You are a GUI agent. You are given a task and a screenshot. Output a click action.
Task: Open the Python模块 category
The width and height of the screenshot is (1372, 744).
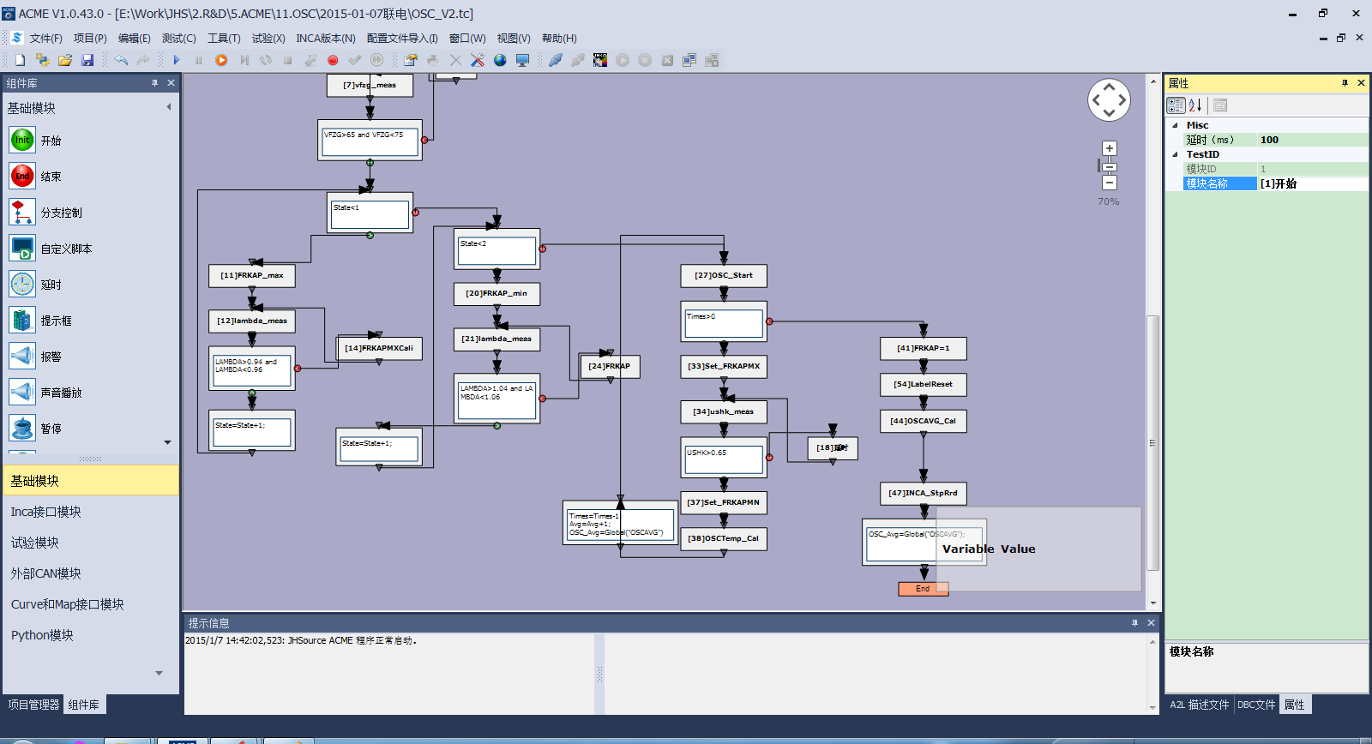(42, 635)
